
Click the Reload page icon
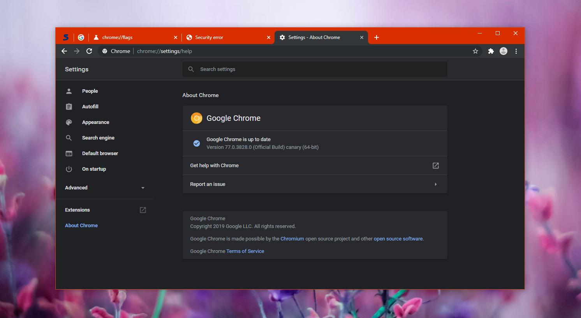(x=89, y=51)
